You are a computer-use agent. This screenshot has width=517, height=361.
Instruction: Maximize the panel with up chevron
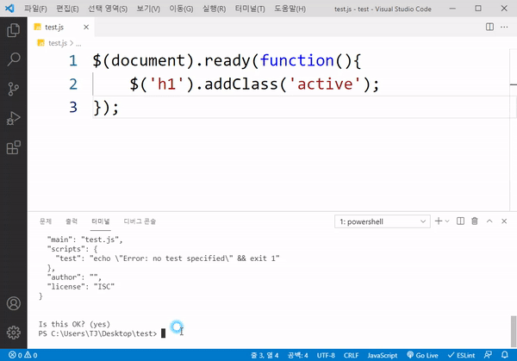point(489,221)
